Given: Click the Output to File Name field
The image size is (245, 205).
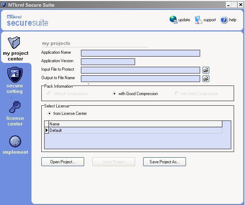Looking at the screenshot, I should [x=140, y=78].
